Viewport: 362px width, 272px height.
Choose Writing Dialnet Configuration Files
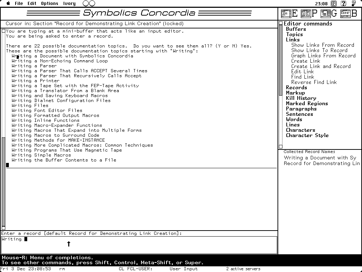[x=61, y=101]
